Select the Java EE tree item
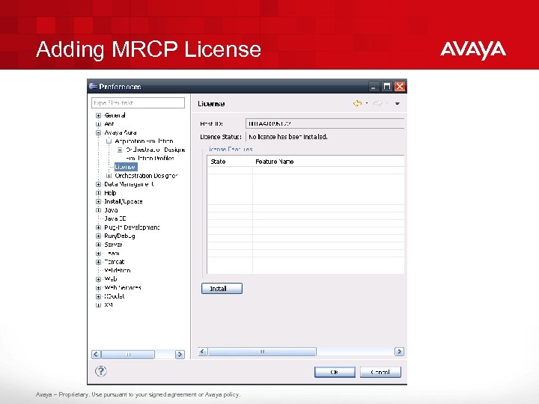Screen dimensions: 539x404 pos(115,218)
